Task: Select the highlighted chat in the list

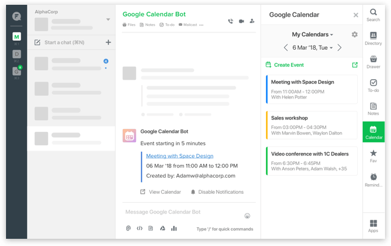Action: (72, 139)
